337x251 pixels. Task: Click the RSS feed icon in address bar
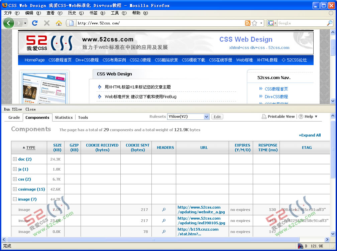(x=248, y=23)
